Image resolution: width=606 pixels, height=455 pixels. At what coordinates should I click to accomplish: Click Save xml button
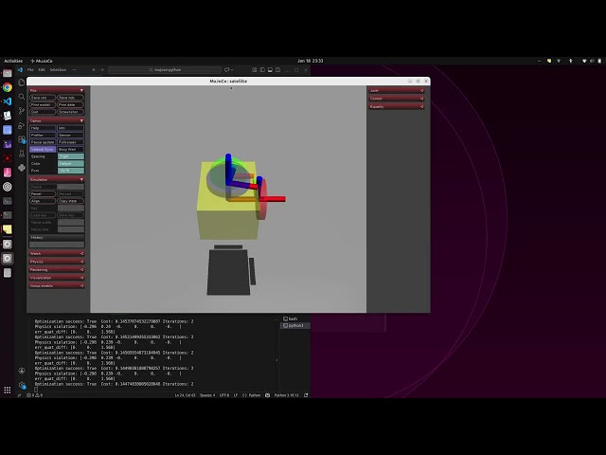(x=43, y=98)
